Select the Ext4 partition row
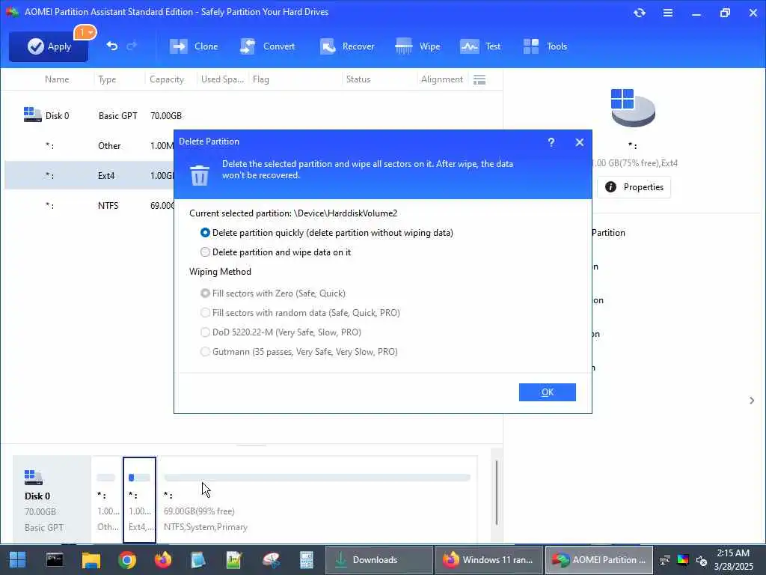Image resolution: width=766 pixels, height=575 pixels. point(90,175)
